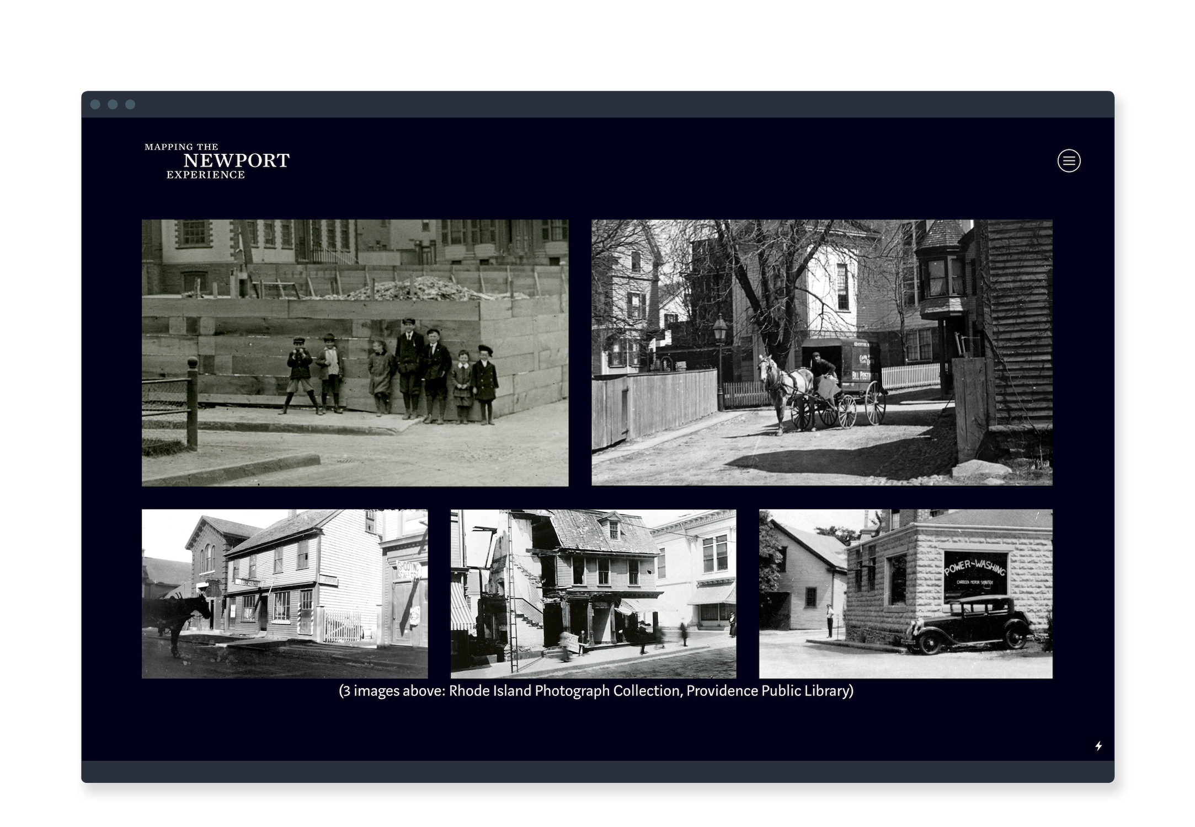Click the Providence Public Library caption text
The height and width of the screenshot is (827, 1195).
click(x=596, y=691)
